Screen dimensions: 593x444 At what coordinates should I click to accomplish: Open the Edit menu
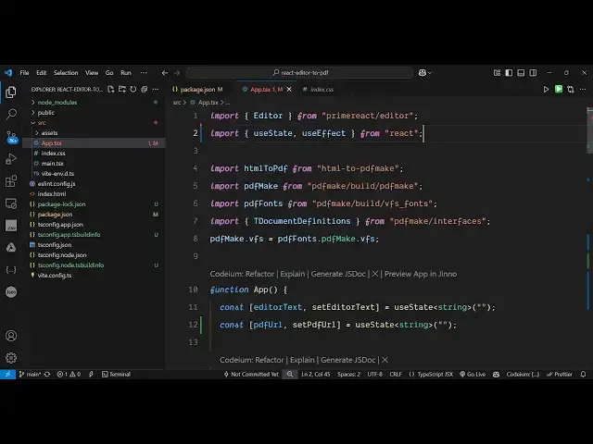(41, 73)
